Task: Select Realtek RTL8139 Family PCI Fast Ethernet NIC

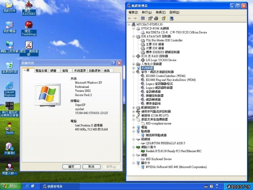Action: (x=174, y=151)
